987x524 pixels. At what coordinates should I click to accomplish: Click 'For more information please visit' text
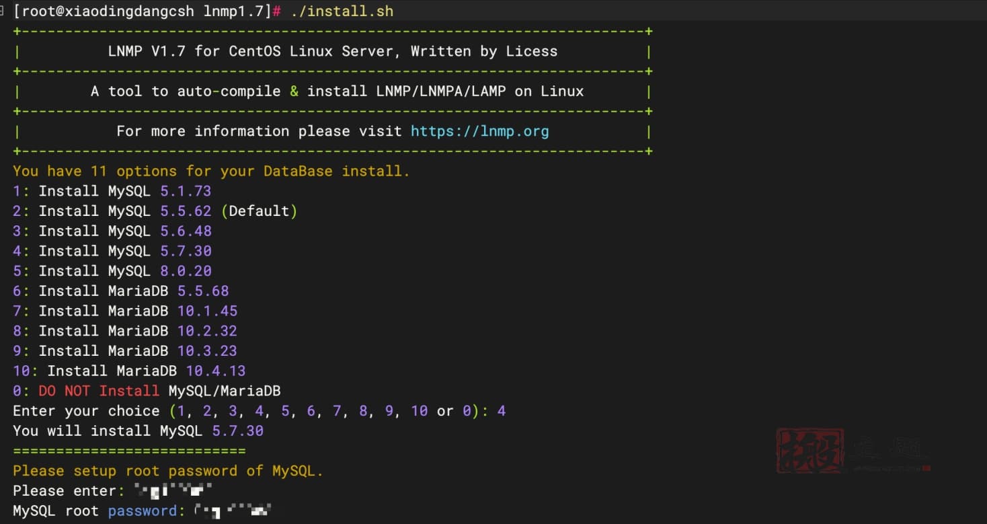pyautogui.click(x=259, y=131)
